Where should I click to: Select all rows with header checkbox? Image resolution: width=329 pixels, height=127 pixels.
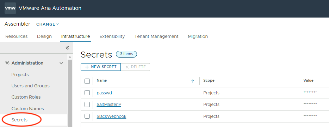point(87,81)
